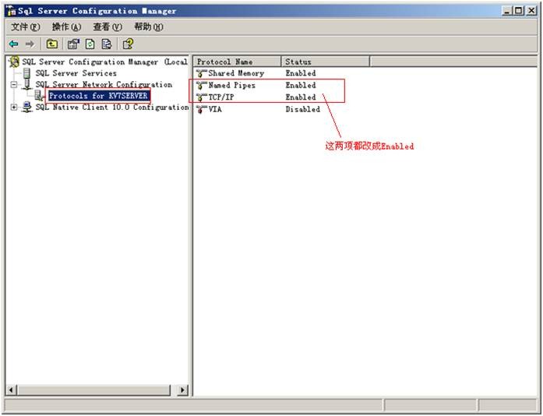Select the TCP/IP protocol name
543x416 pixels.
(x=221, y=97)
